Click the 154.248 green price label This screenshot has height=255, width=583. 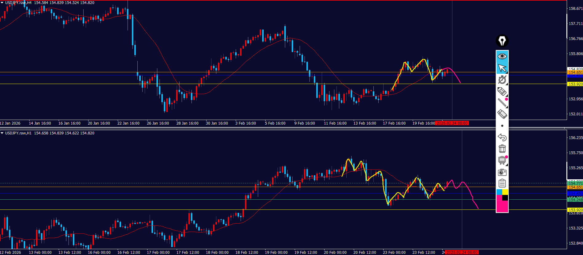[x=575, y=200]
